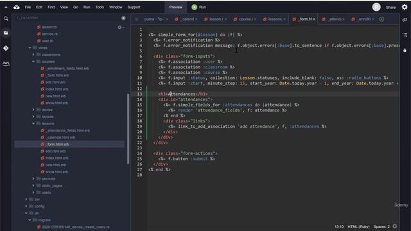Open _calendar.html.erb file
The width and height of the screenshot is (411, 231).
pos(61,137)
